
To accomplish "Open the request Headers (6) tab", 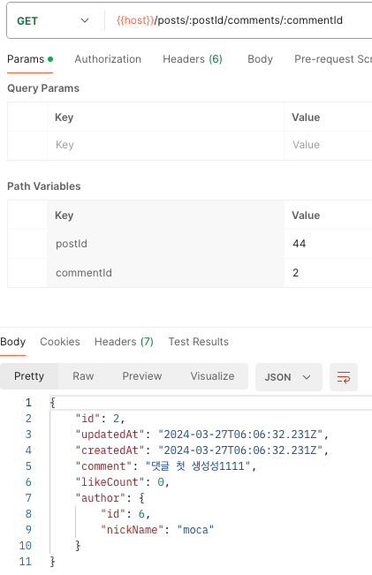I will [x=193, y=59].
